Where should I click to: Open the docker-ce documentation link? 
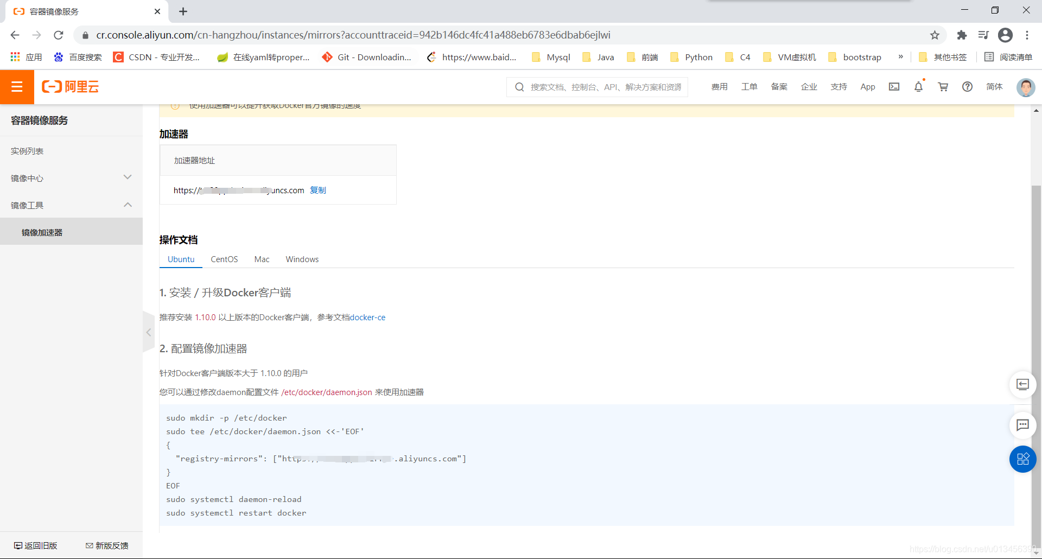368,317
